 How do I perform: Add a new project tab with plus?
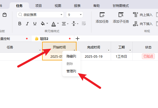pyautogui.click(x=78, y=39)
